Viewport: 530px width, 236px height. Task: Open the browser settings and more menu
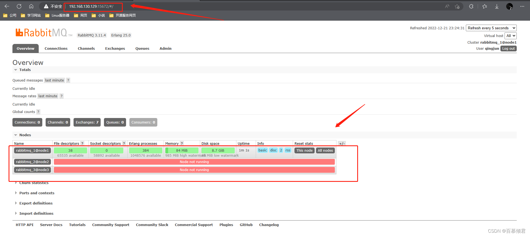point(522,6)
